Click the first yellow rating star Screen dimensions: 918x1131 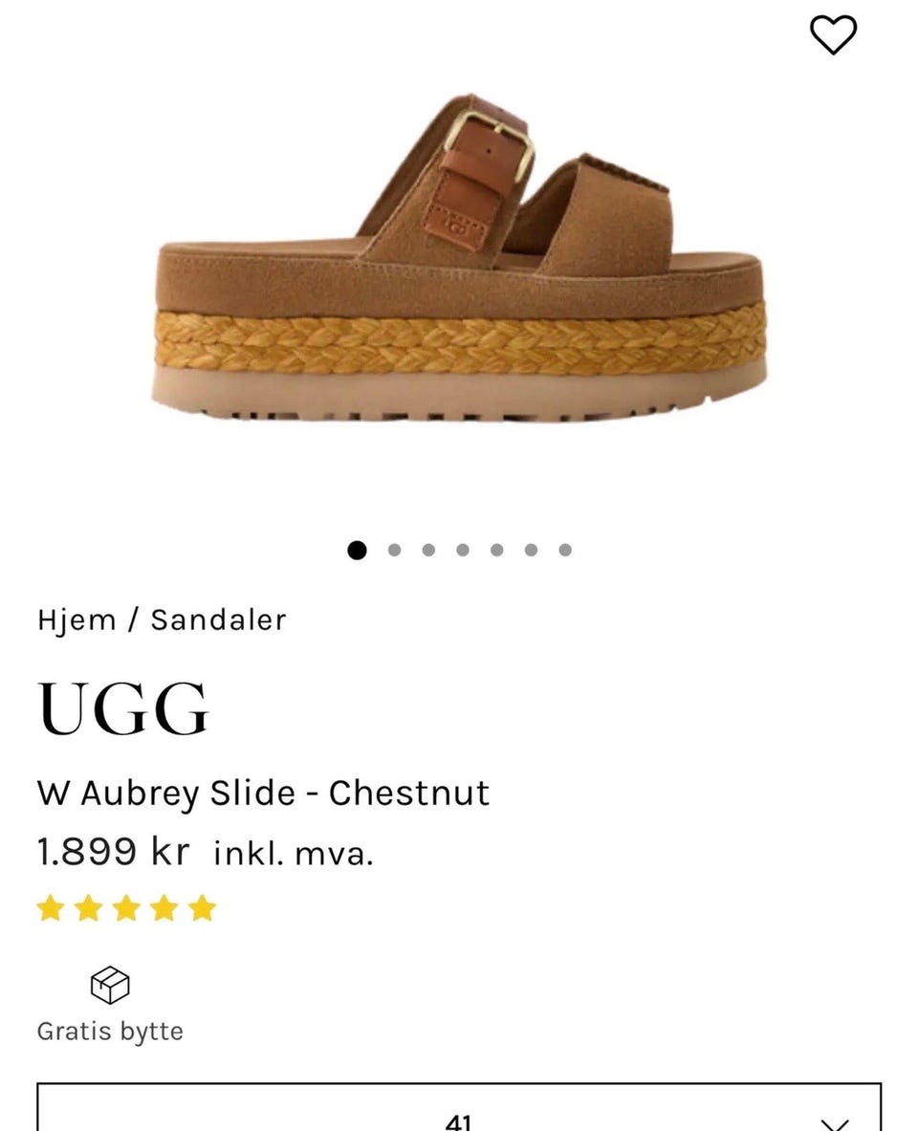[x=51, y=908]
